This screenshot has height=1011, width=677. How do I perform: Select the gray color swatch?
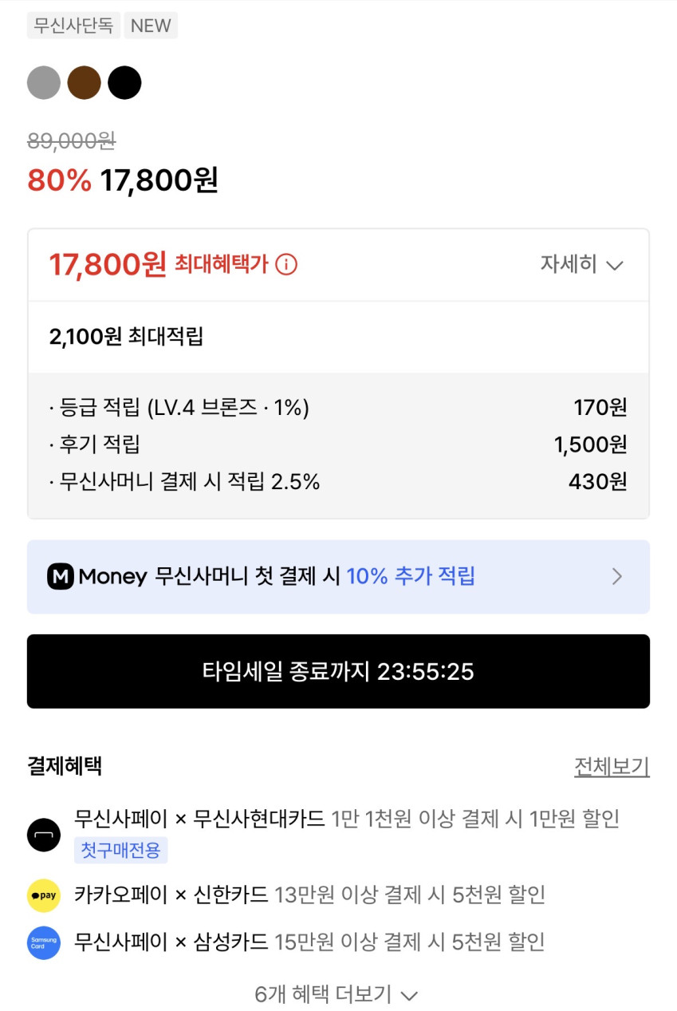click(x=44, y=83)
